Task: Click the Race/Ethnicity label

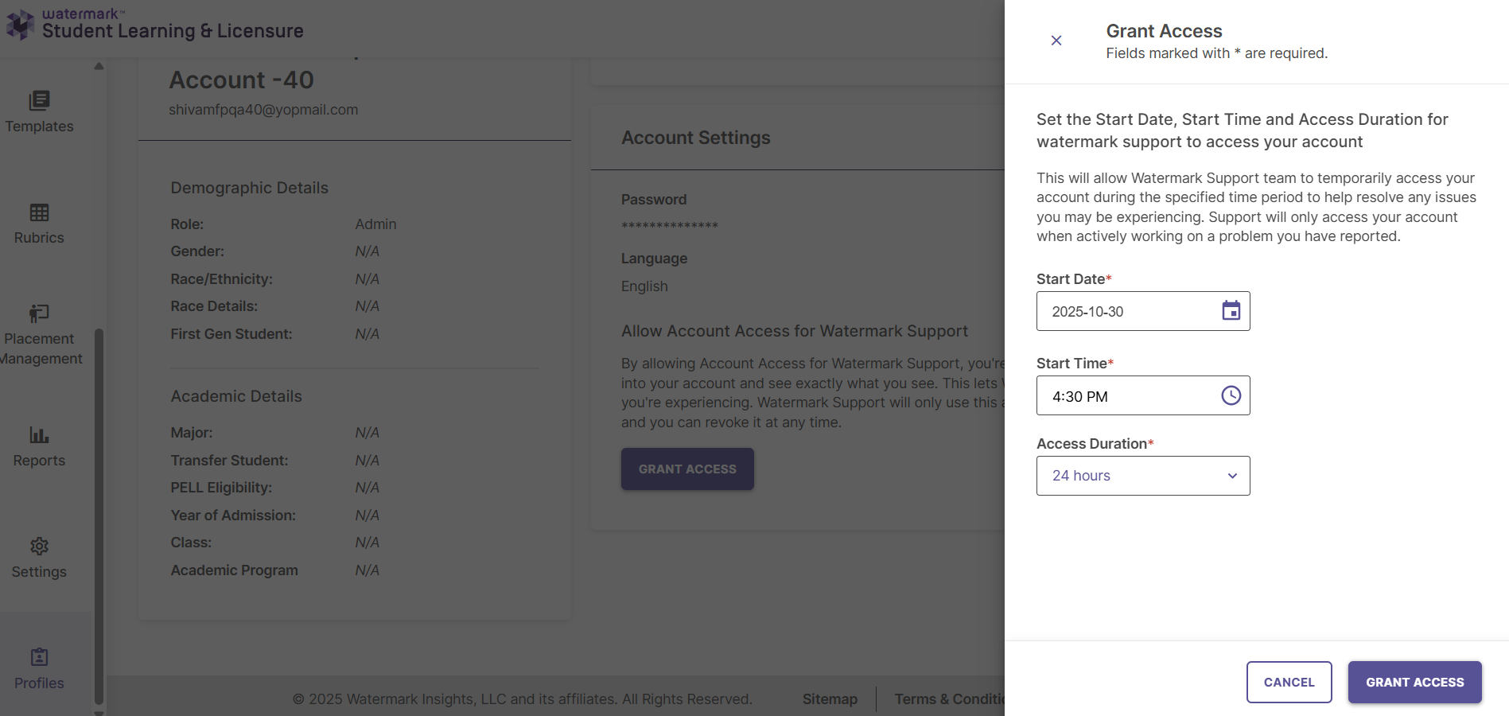Action: (x=221, y=279)
